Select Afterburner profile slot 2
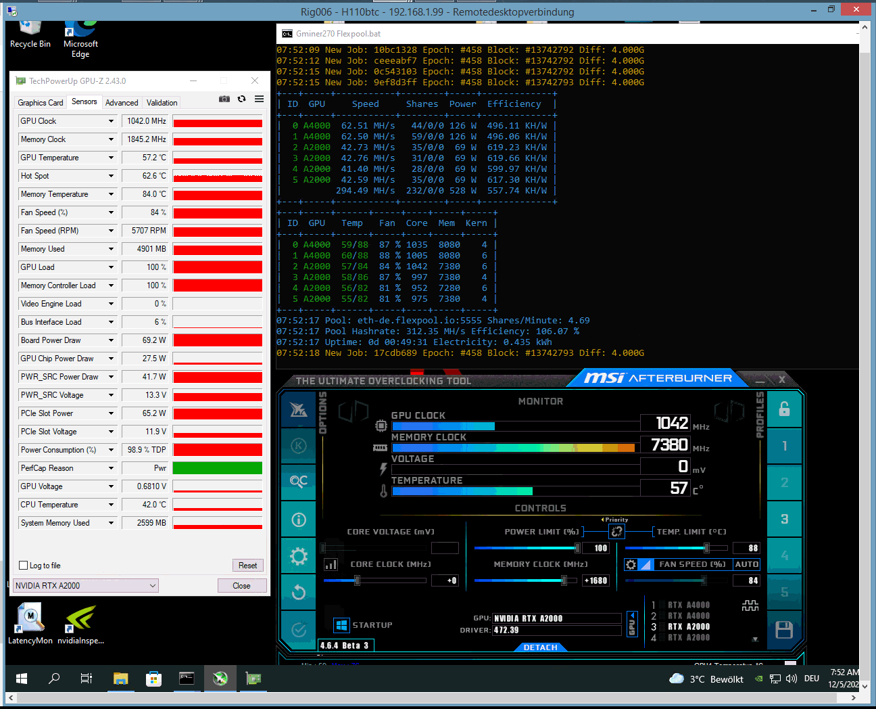Image resolution: width=876 pixels, height=709 pixels. click(x=784, y=482)
